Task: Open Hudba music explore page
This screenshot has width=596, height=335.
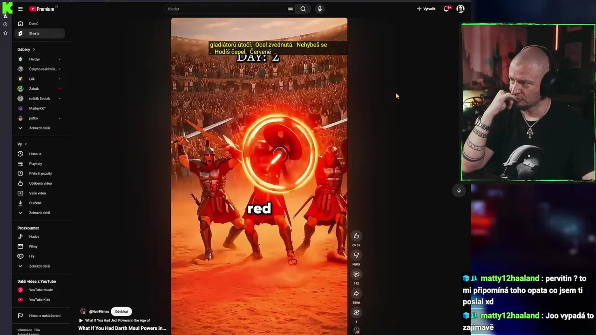Action: pos(40,237)
